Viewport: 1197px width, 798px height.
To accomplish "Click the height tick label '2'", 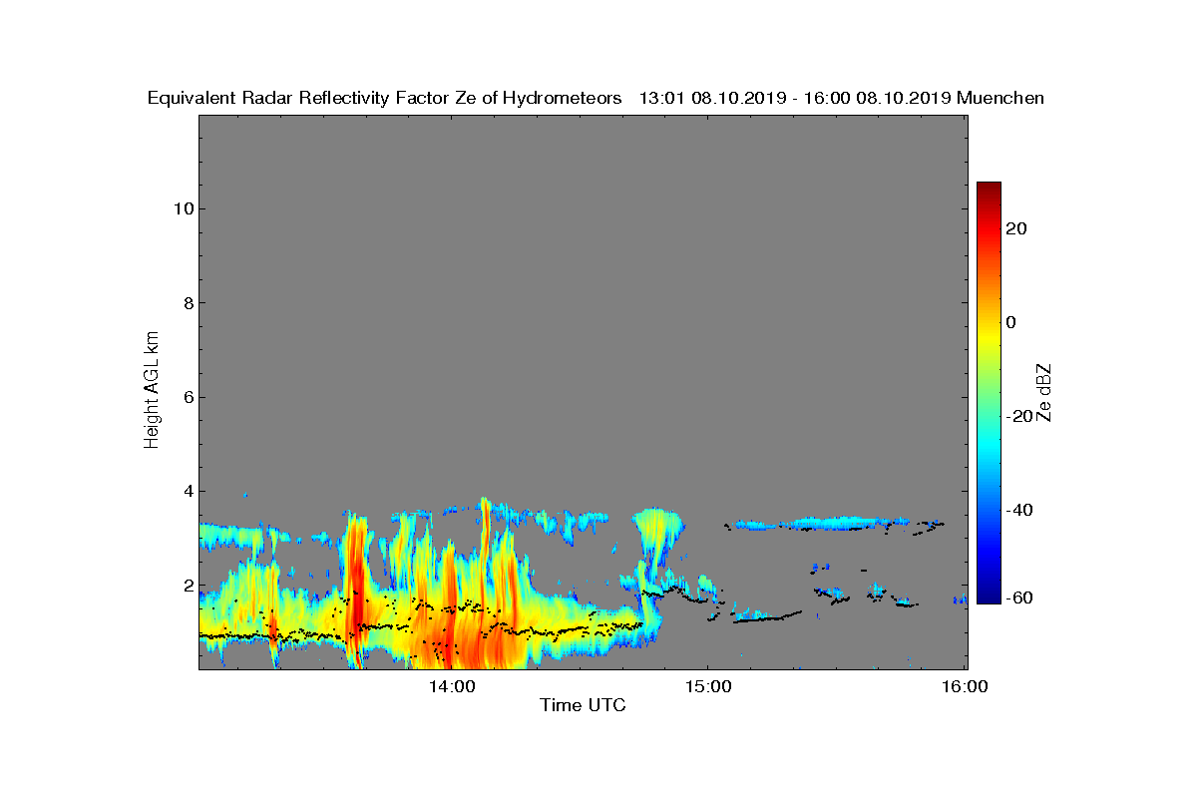I will [x=188, y=586].
